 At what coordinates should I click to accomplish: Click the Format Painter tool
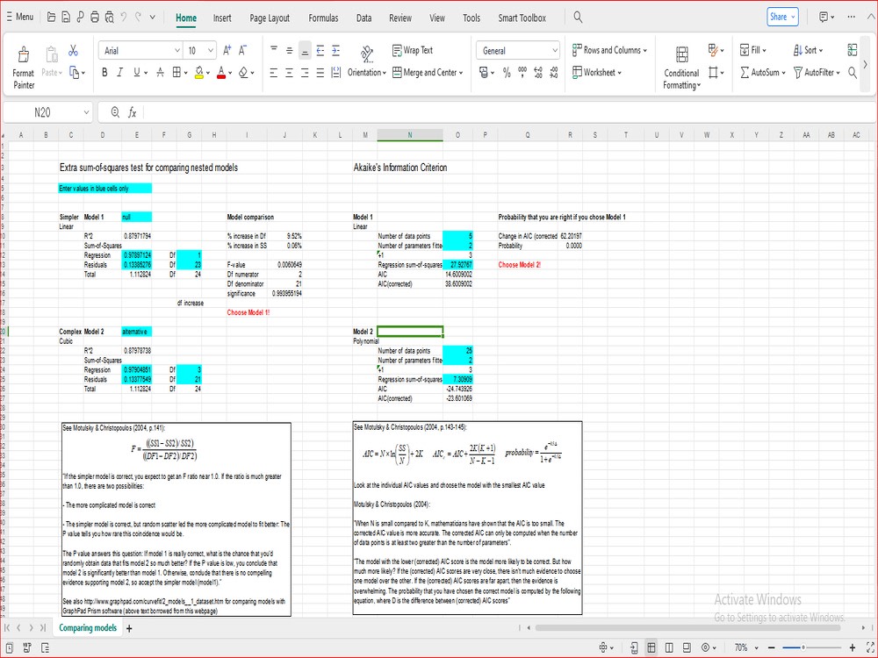pyautogui.click(x=23, y=68)
